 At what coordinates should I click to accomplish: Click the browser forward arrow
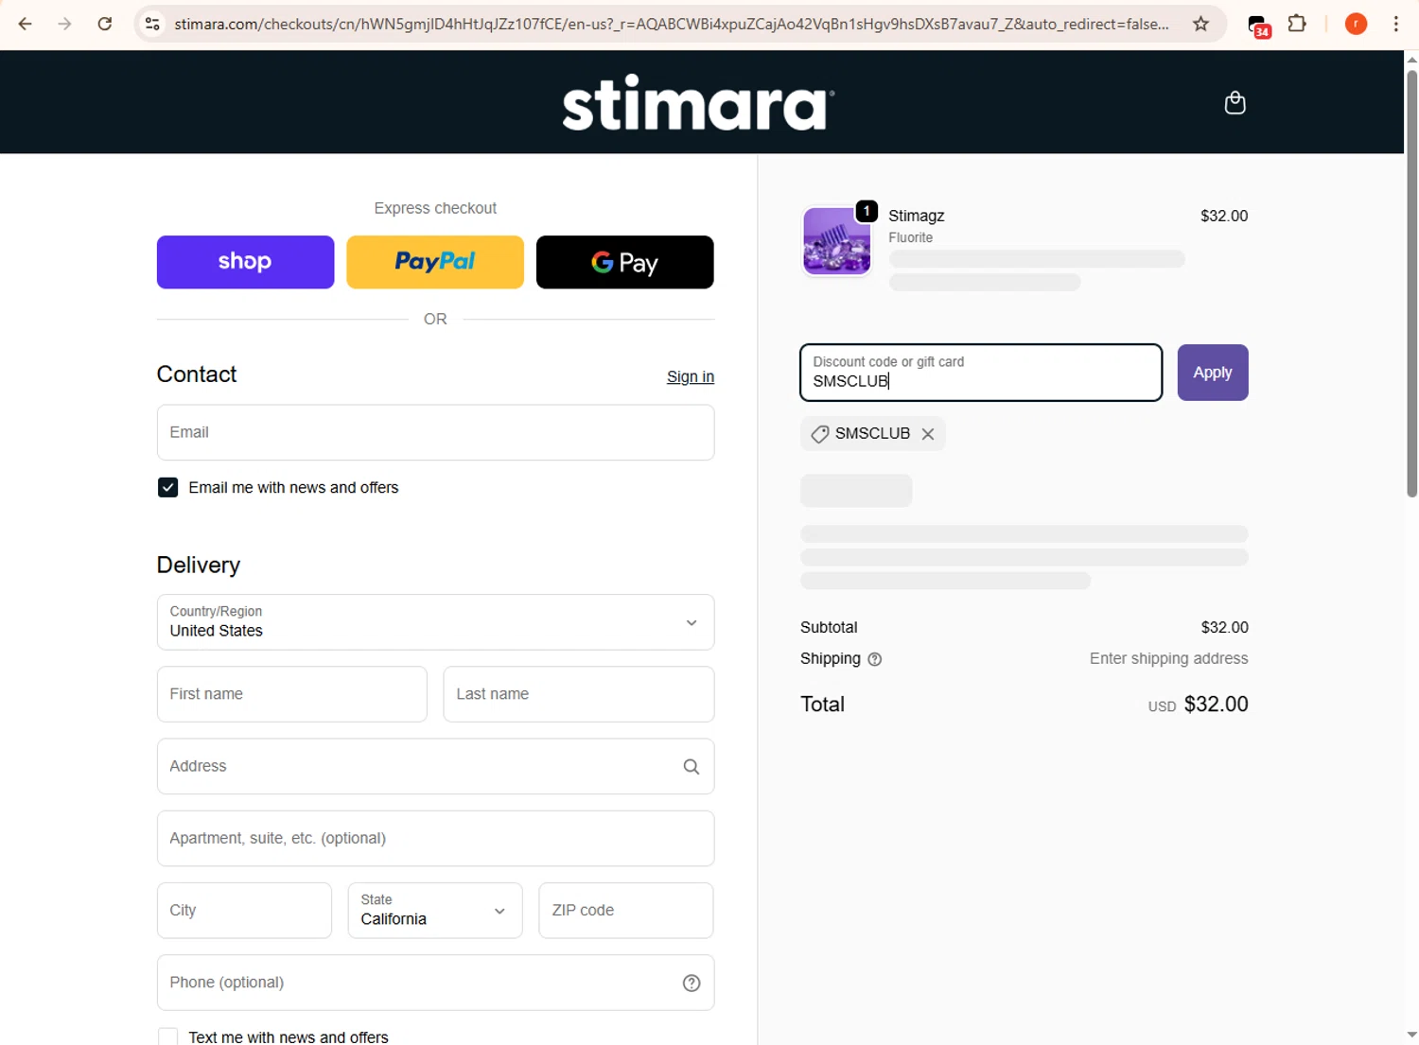[64, 24]
